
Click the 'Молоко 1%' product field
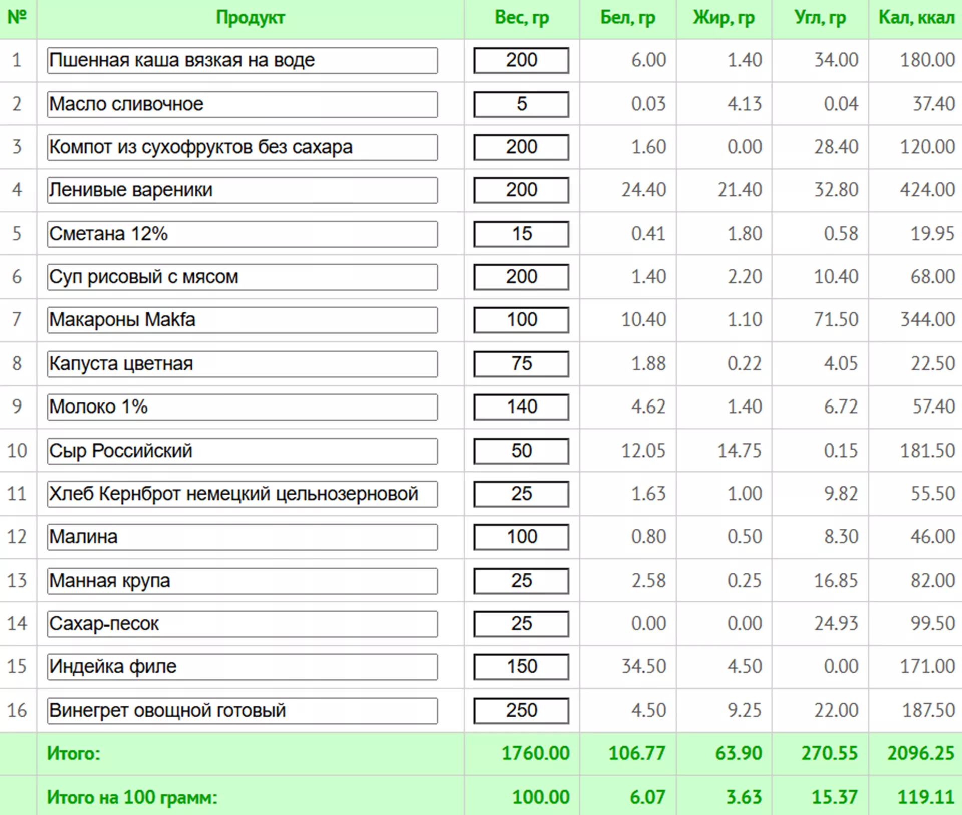[242, 406]
